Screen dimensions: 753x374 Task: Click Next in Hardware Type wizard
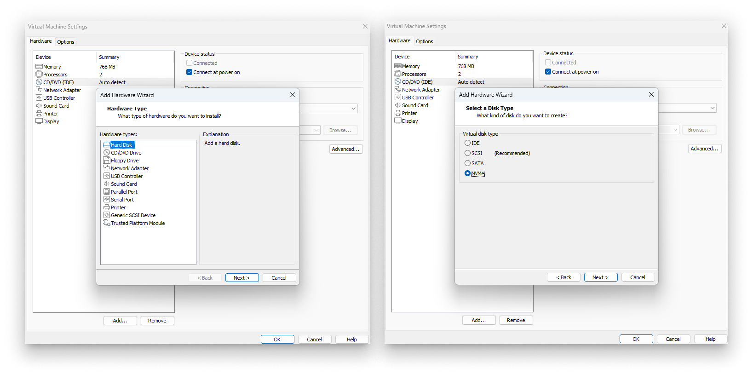click(x=242, y=278)
